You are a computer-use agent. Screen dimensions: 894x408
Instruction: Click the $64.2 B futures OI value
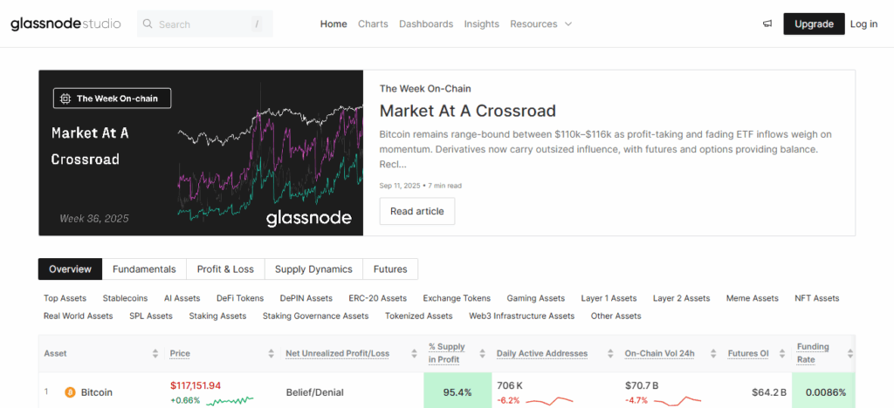pyautogui.click(x=770, y=392)
